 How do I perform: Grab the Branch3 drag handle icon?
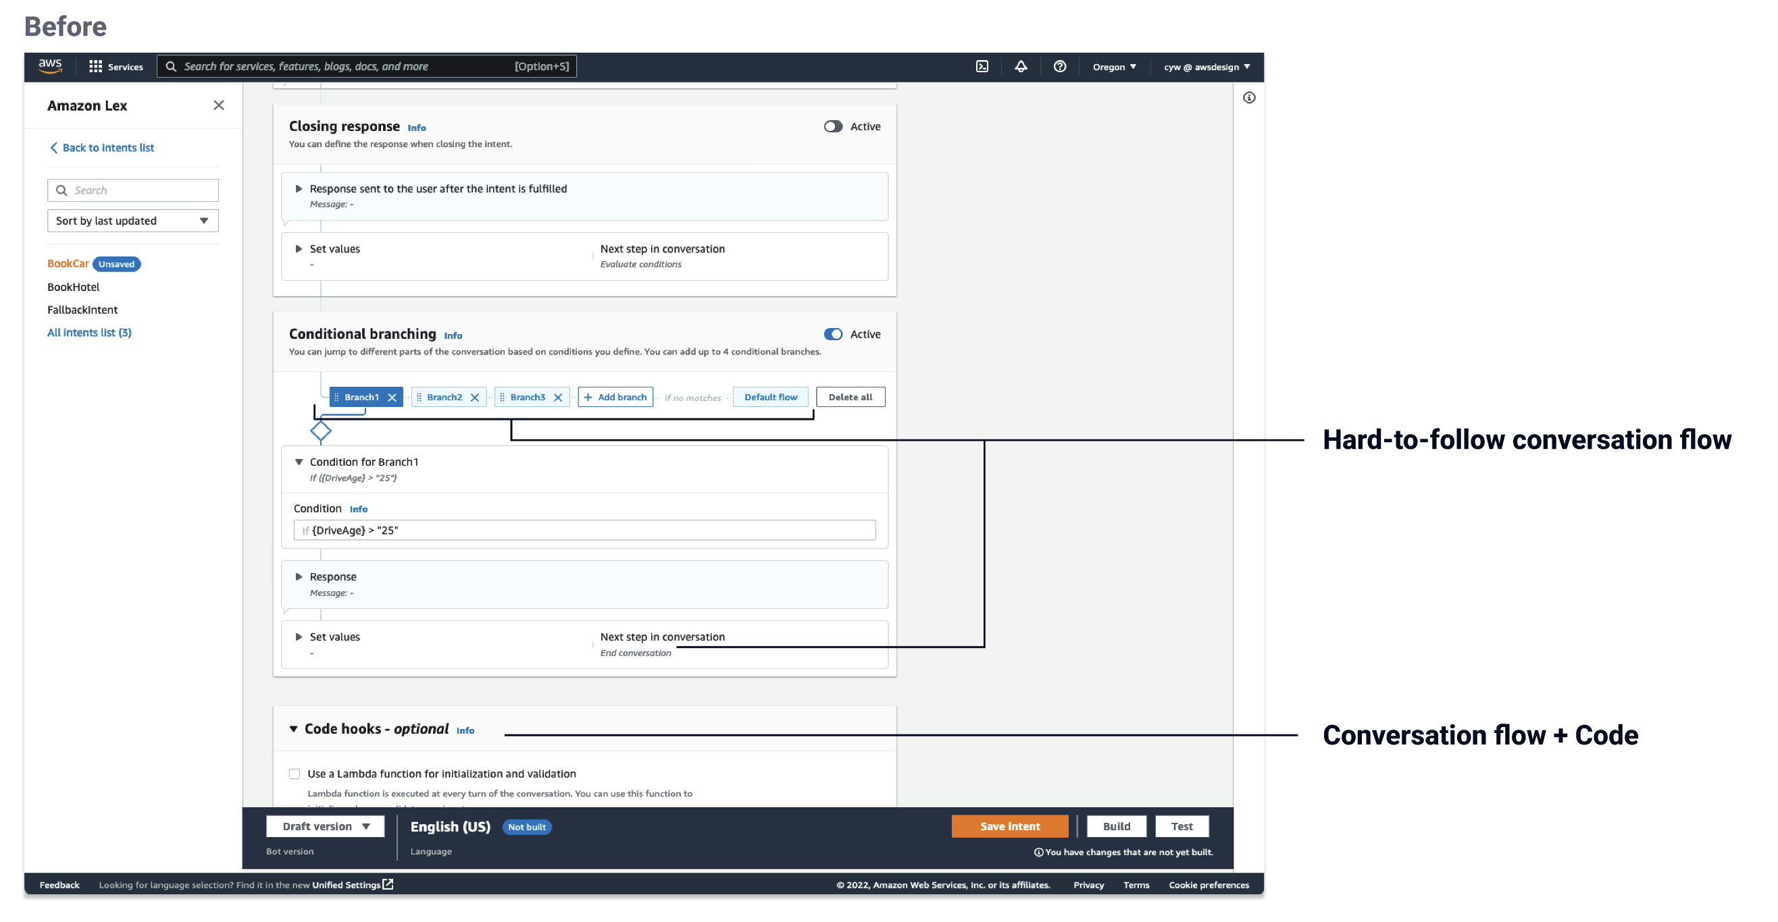503,398
